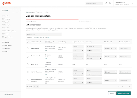This screenshot has width=137, height=98.
Task: Open Hannah Arendt effective date Select dropdown
Action: (x=111, y=57)
